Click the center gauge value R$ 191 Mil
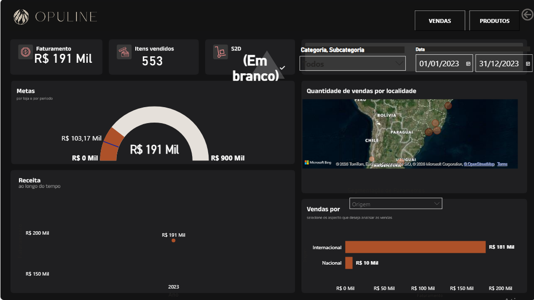Viewport: 534px width, 300px height. pyautogui.click(x=154, y=150)
